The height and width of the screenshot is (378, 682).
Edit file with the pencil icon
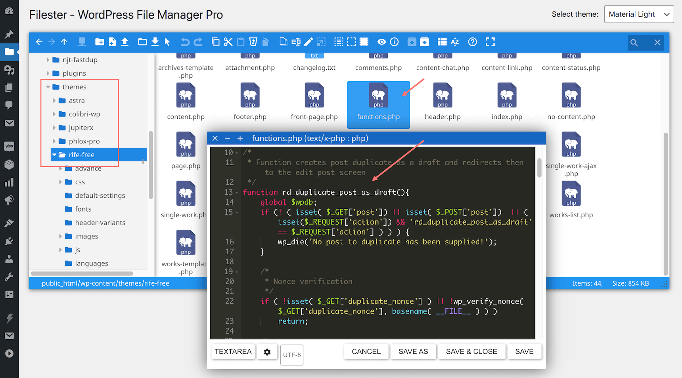point(308,42)
